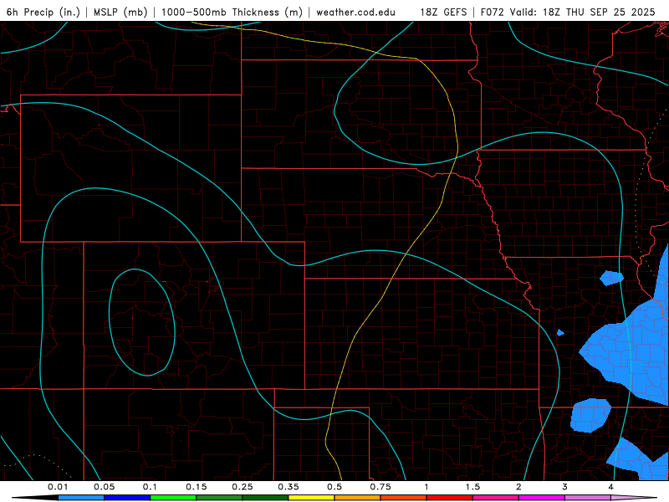This screenshot has height=502, width=669.
Task: Click the bright green 0.1–0.15 legend swatch
Action: tap(173, 498)
